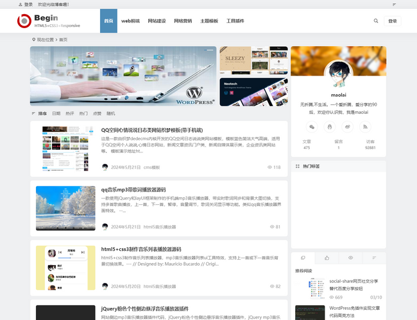This screenshot has height=320, width=417.
Task: Switch to the eye most-viewed tab
Action: (x=350, y=257)
